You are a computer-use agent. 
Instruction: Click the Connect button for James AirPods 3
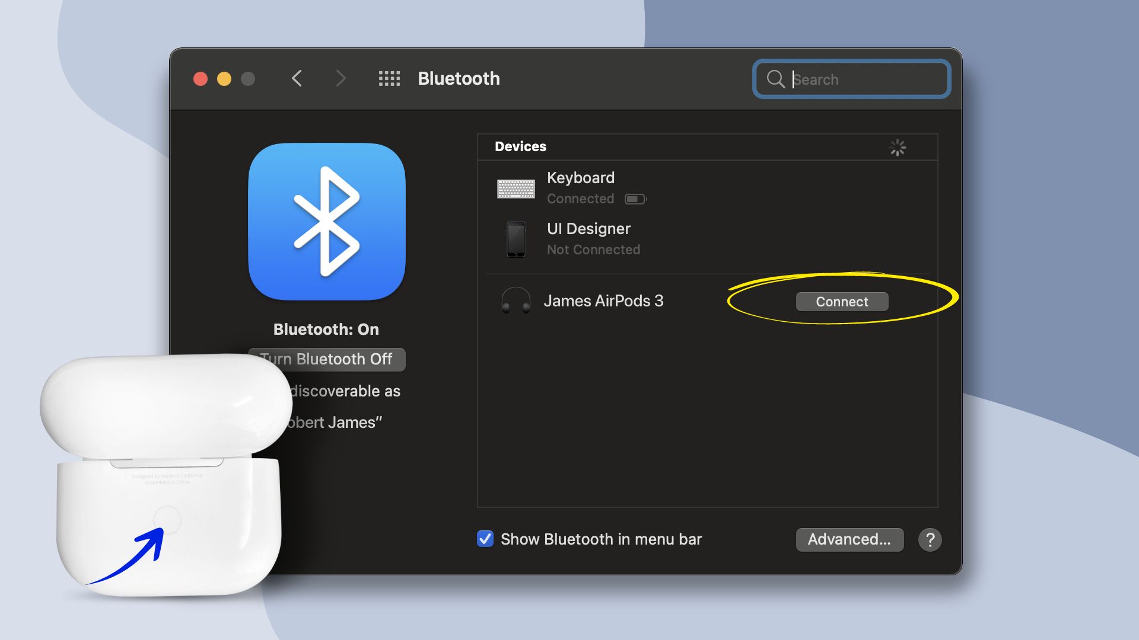[842, 302]
